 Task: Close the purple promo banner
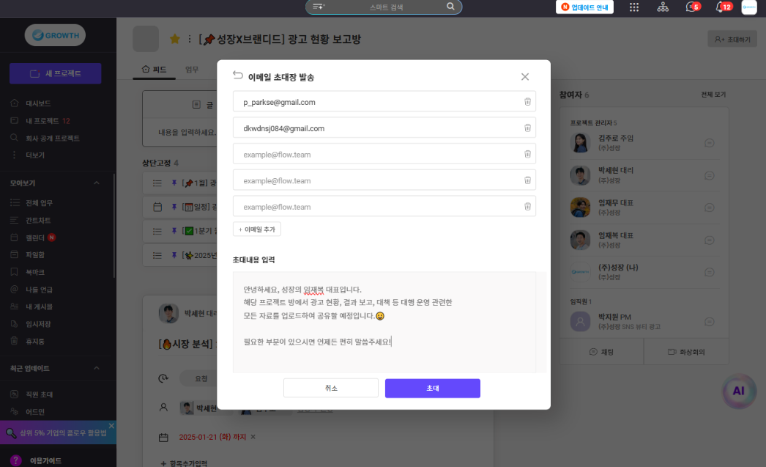111,426
